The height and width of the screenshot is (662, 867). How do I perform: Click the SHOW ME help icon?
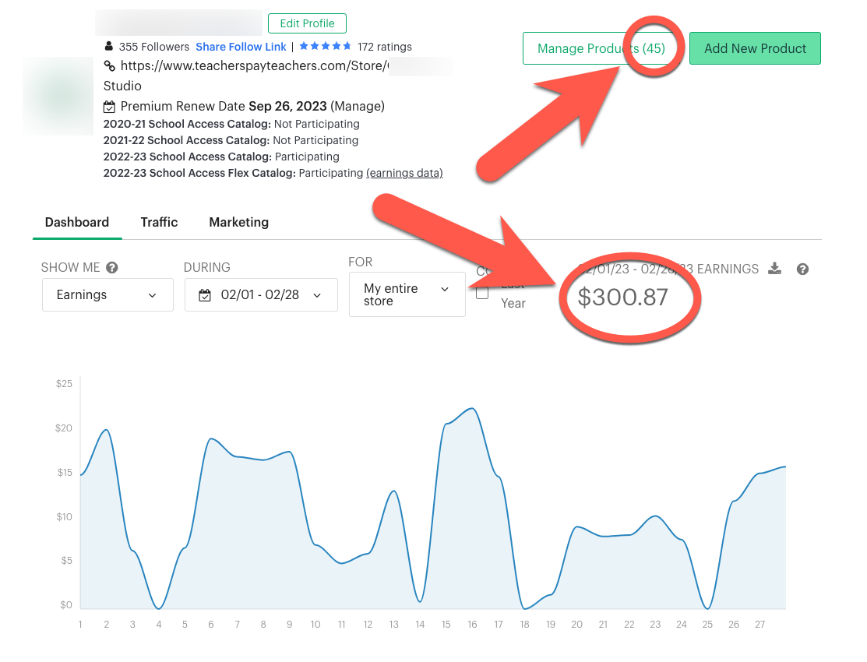coord(112,268)
